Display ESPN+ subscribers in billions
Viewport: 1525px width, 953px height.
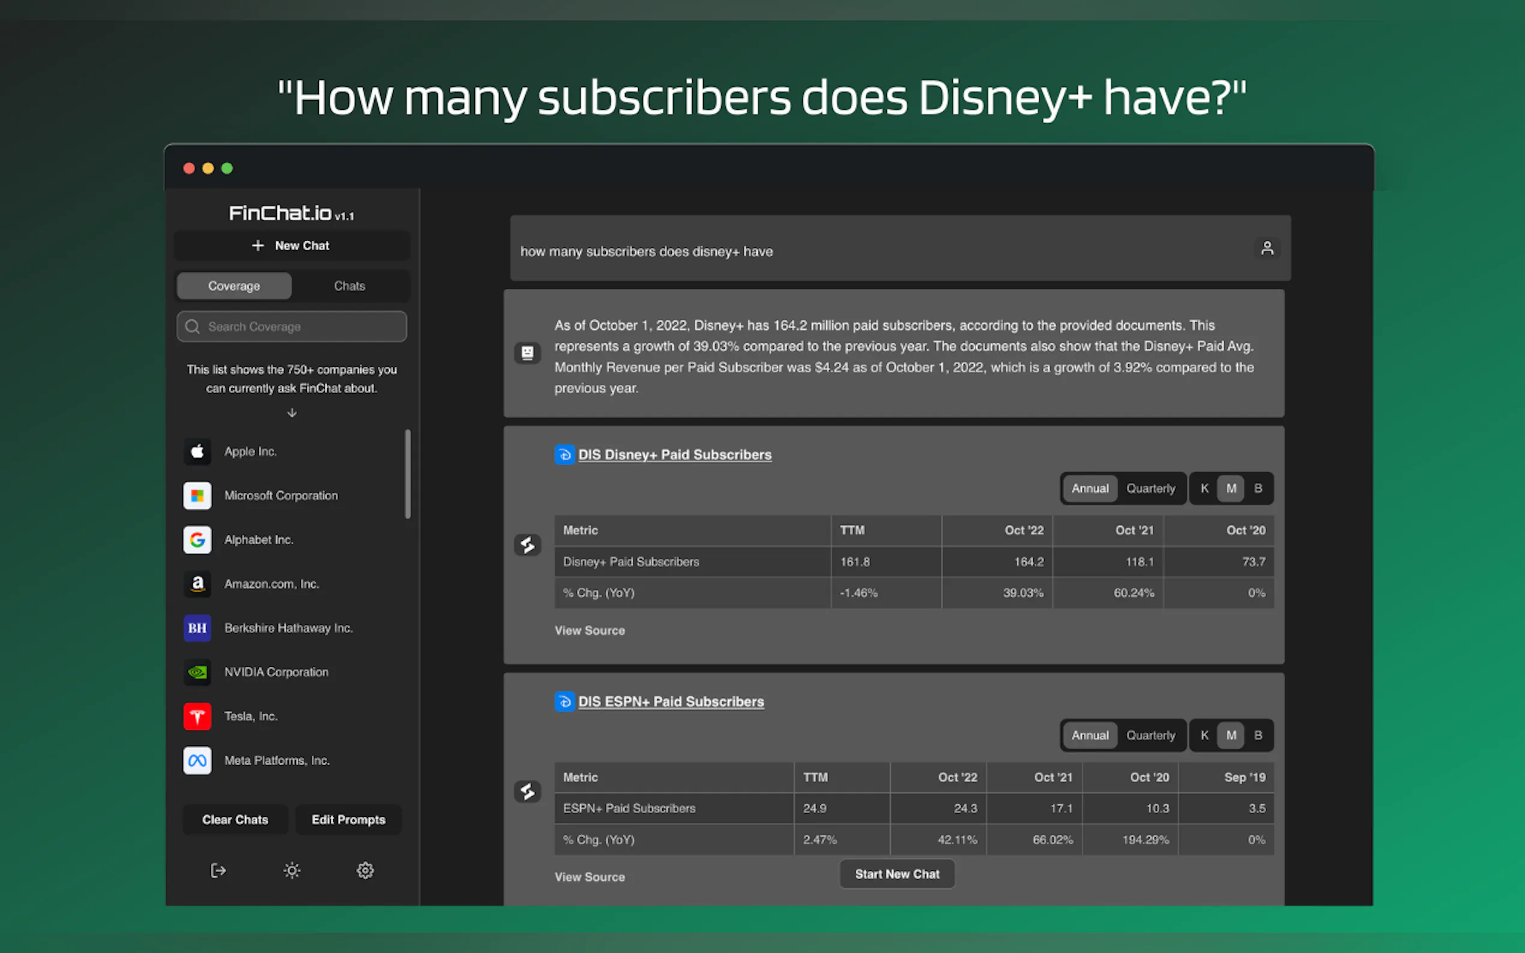point(1258,735)
